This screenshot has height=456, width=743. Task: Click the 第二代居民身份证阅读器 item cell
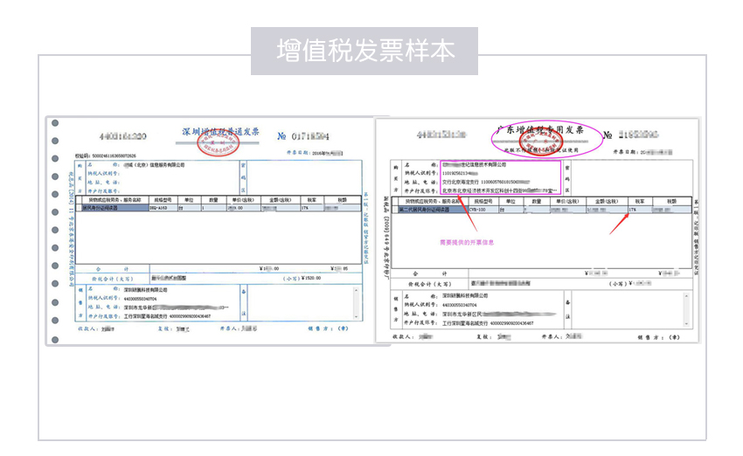(432, 210)
